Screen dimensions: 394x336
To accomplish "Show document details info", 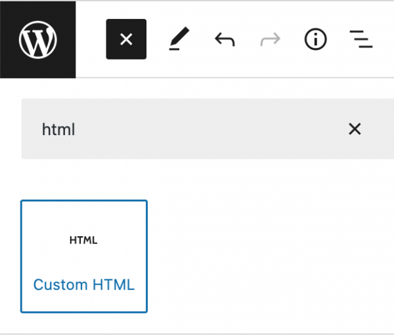I will click(x=315, y=39).
